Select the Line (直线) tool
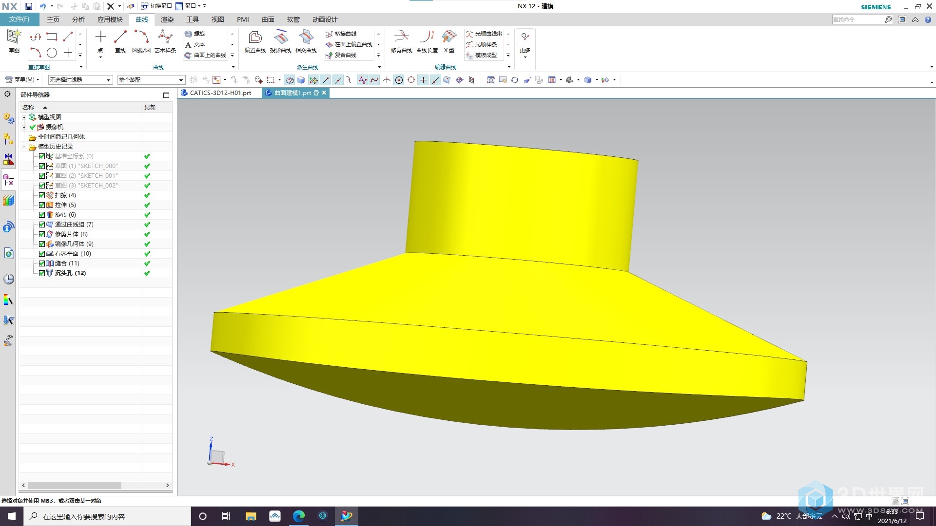This screenshot has height=526, width=936. coord(120,42)
